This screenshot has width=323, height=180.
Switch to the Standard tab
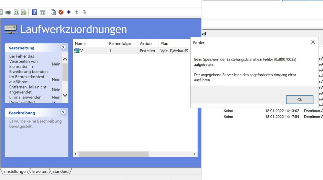pos(60,172)
